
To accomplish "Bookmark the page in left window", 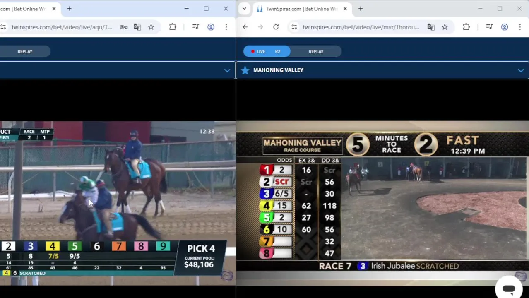I will click(x=151, y=27).
